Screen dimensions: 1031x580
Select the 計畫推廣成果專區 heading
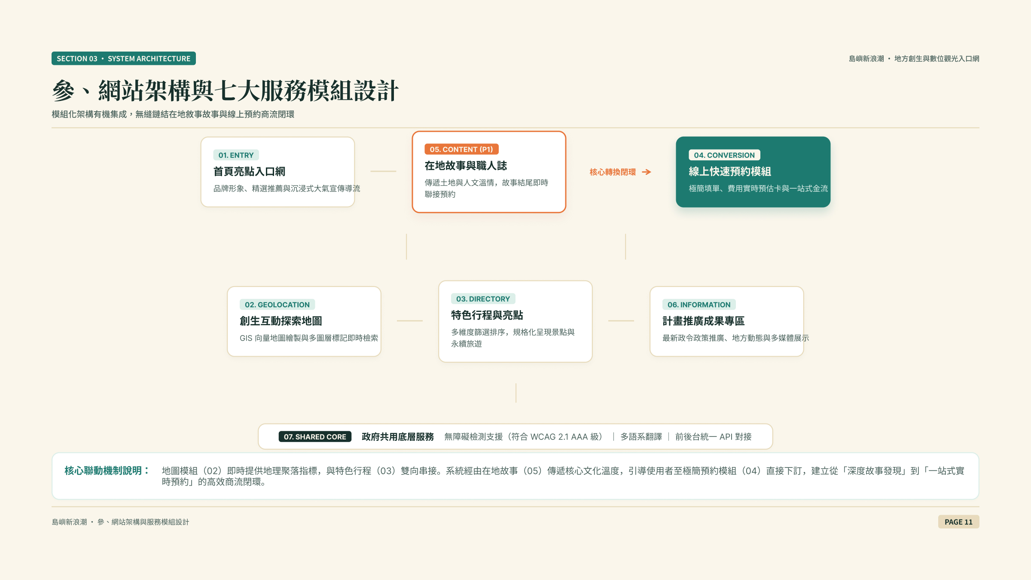pyautogui.click(x=704, y=321)
